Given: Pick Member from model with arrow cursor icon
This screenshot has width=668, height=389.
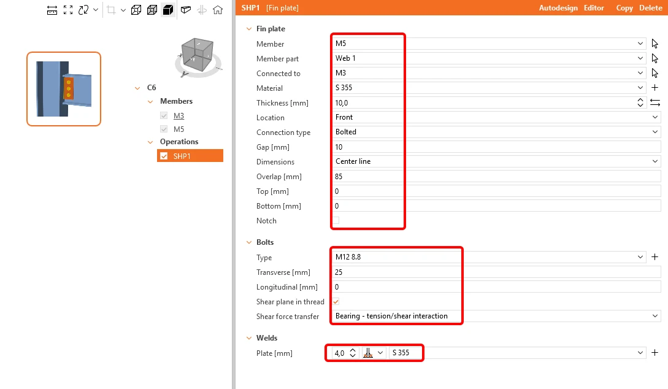Looking at the screenshot, I should point(655,44).
